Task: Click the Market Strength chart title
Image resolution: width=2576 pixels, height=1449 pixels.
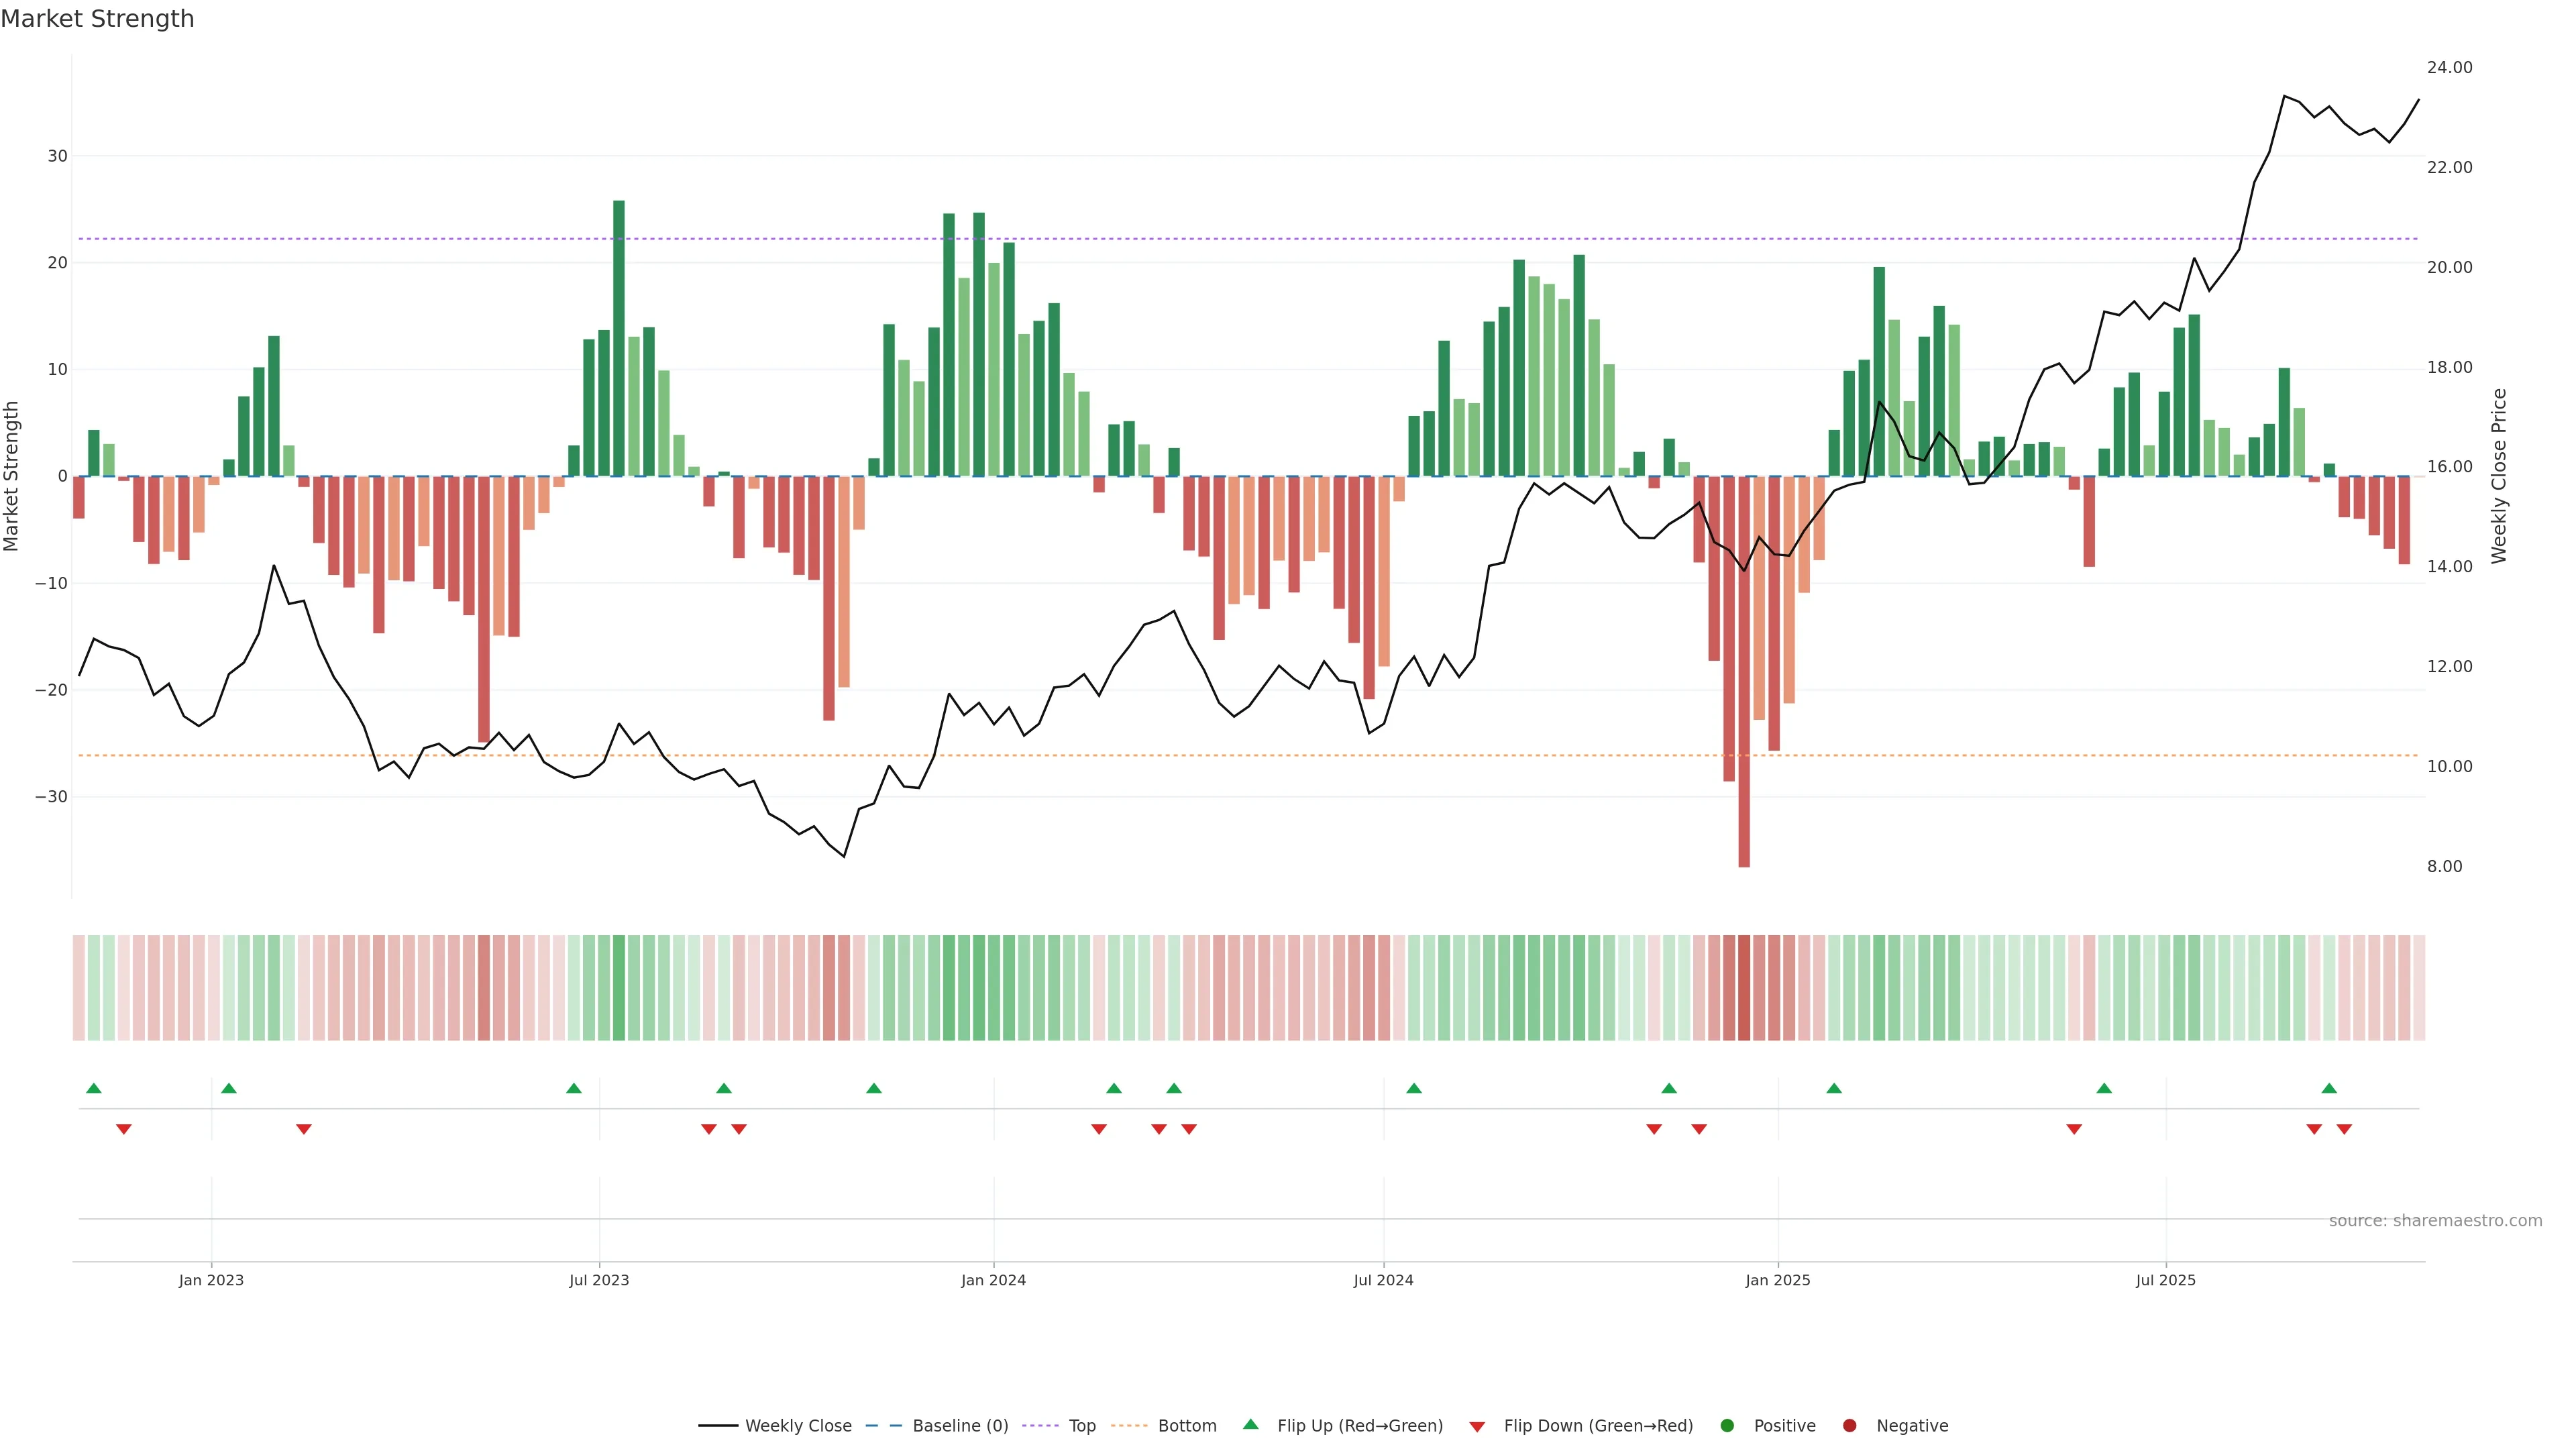Action: pos(97,19)
